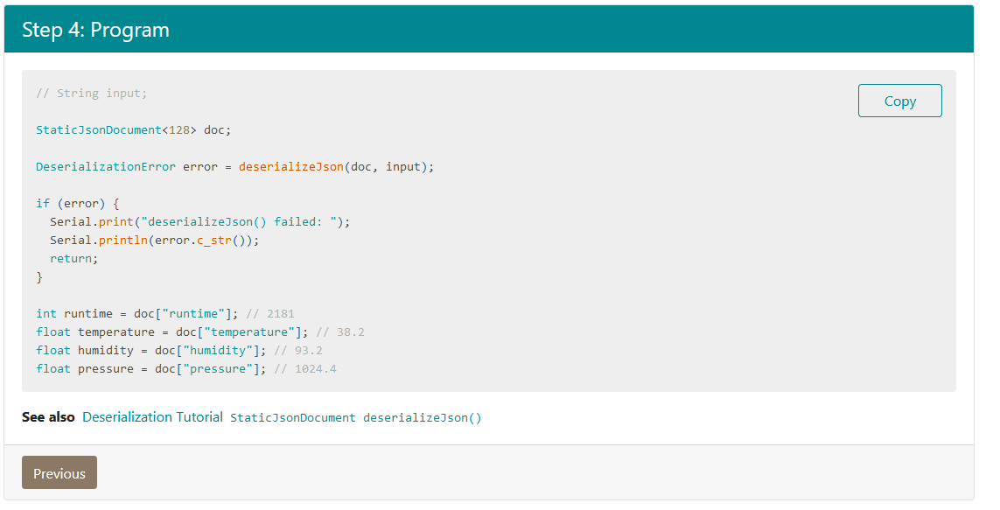Click the String input comment line
The height and width of the screenshot is (510, 1000).
(x=92, y=93)
